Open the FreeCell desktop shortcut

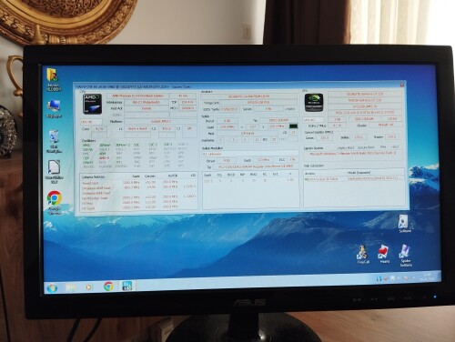point(363,255)
